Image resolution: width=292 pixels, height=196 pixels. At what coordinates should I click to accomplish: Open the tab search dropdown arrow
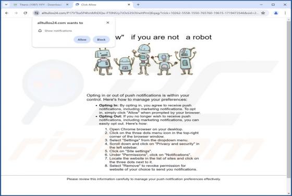tap(6, 5)
